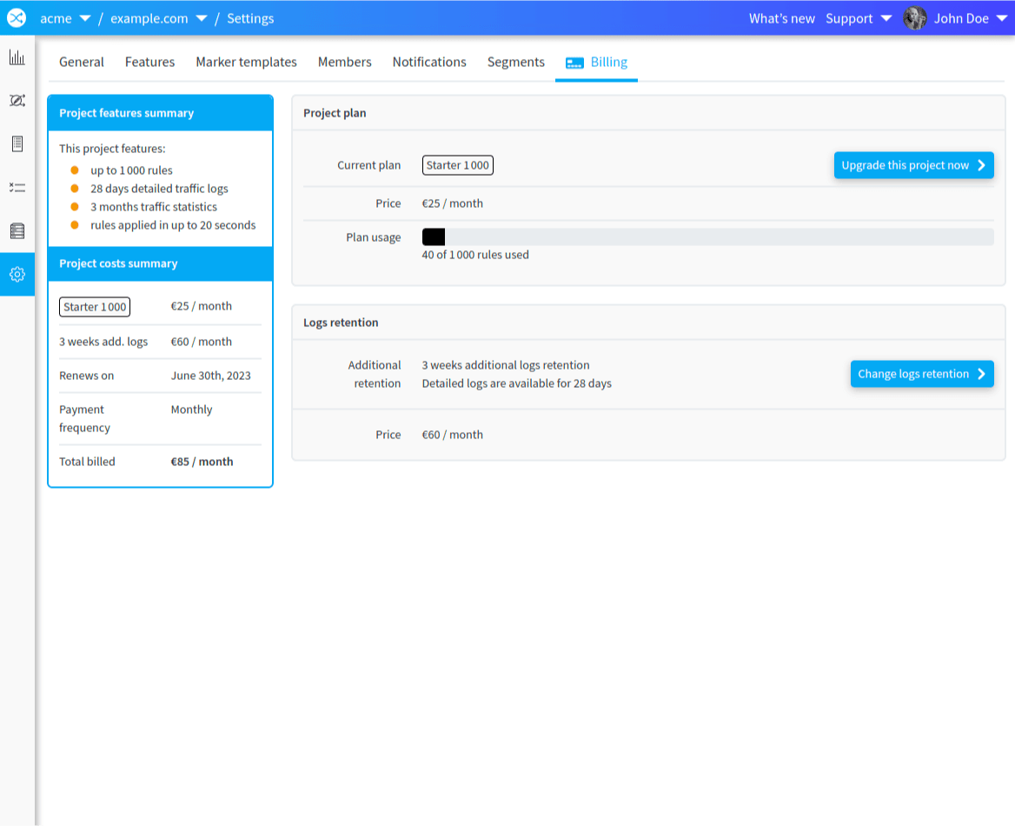Click 'up to 1 000 rules' feature item
Viewport: 1015px width, 826px height.
tap(131, 170)
